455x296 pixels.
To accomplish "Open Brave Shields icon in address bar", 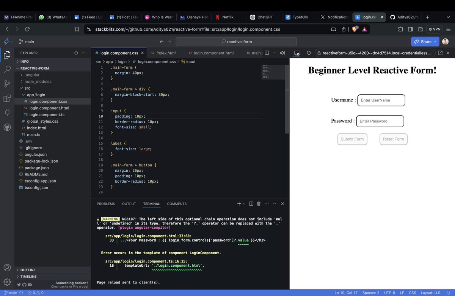I will (x=355, y=29).
